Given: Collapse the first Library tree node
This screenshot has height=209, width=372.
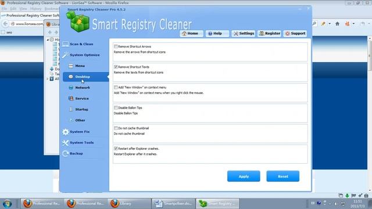Looking at the screenshot, I should point(48,39).
